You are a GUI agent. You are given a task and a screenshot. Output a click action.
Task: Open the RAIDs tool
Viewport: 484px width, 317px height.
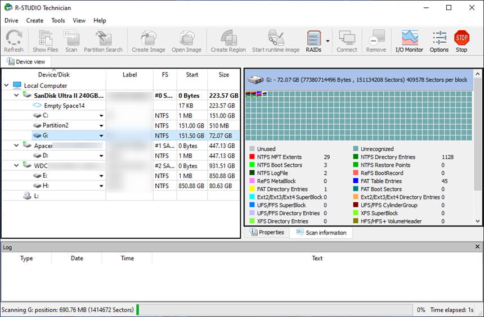(x=313, y=41)
